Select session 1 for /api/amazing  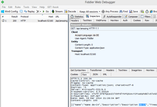click(x=34, y=21)
